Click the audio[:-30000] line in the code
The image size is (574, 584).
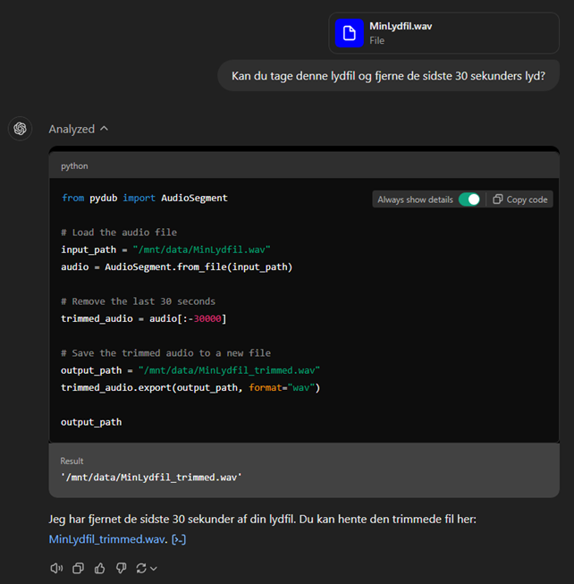click(143, 319)
